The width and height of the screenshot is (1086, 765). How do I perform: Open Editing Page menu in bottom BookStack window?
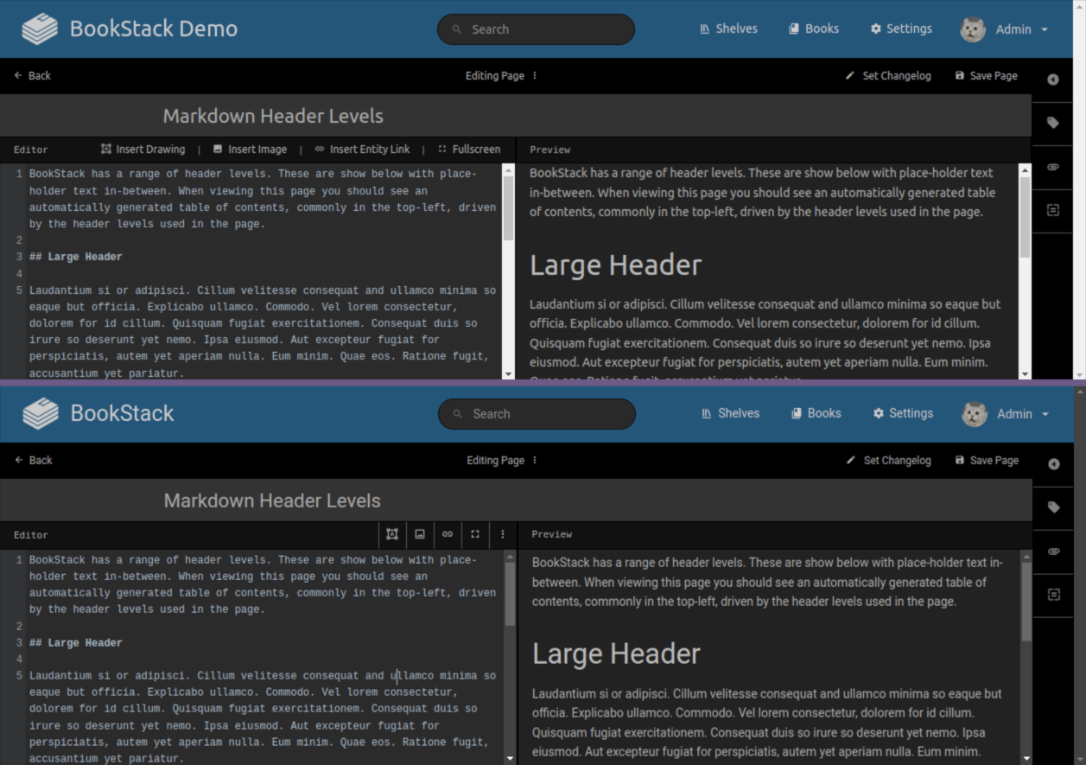coord(503,460)
